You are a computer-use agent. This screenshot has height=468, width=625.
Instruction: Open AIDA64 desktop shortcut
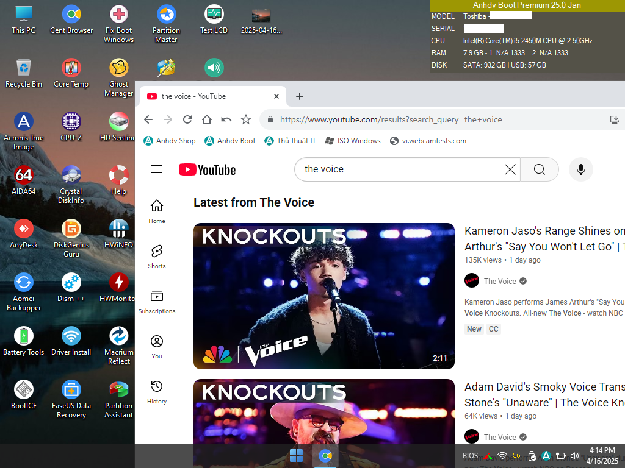pyautogui.click(x=24, y=180)
